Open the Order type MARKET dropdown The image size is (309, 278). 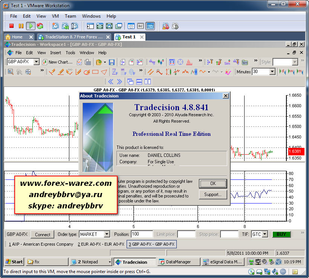[x=107, y=234]
